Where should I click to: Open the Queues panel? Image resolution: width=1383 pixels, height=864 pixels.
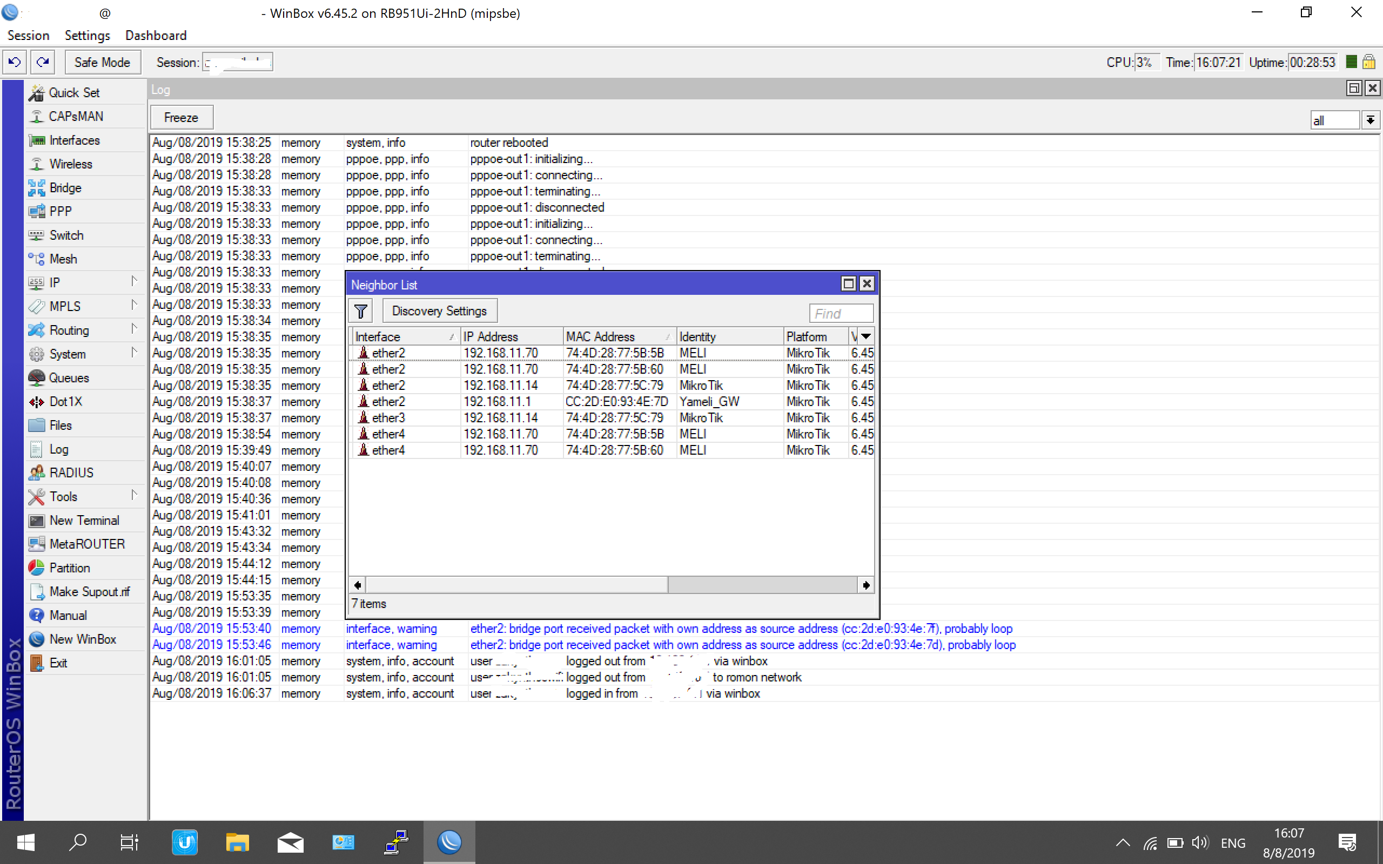pos(69,377)
